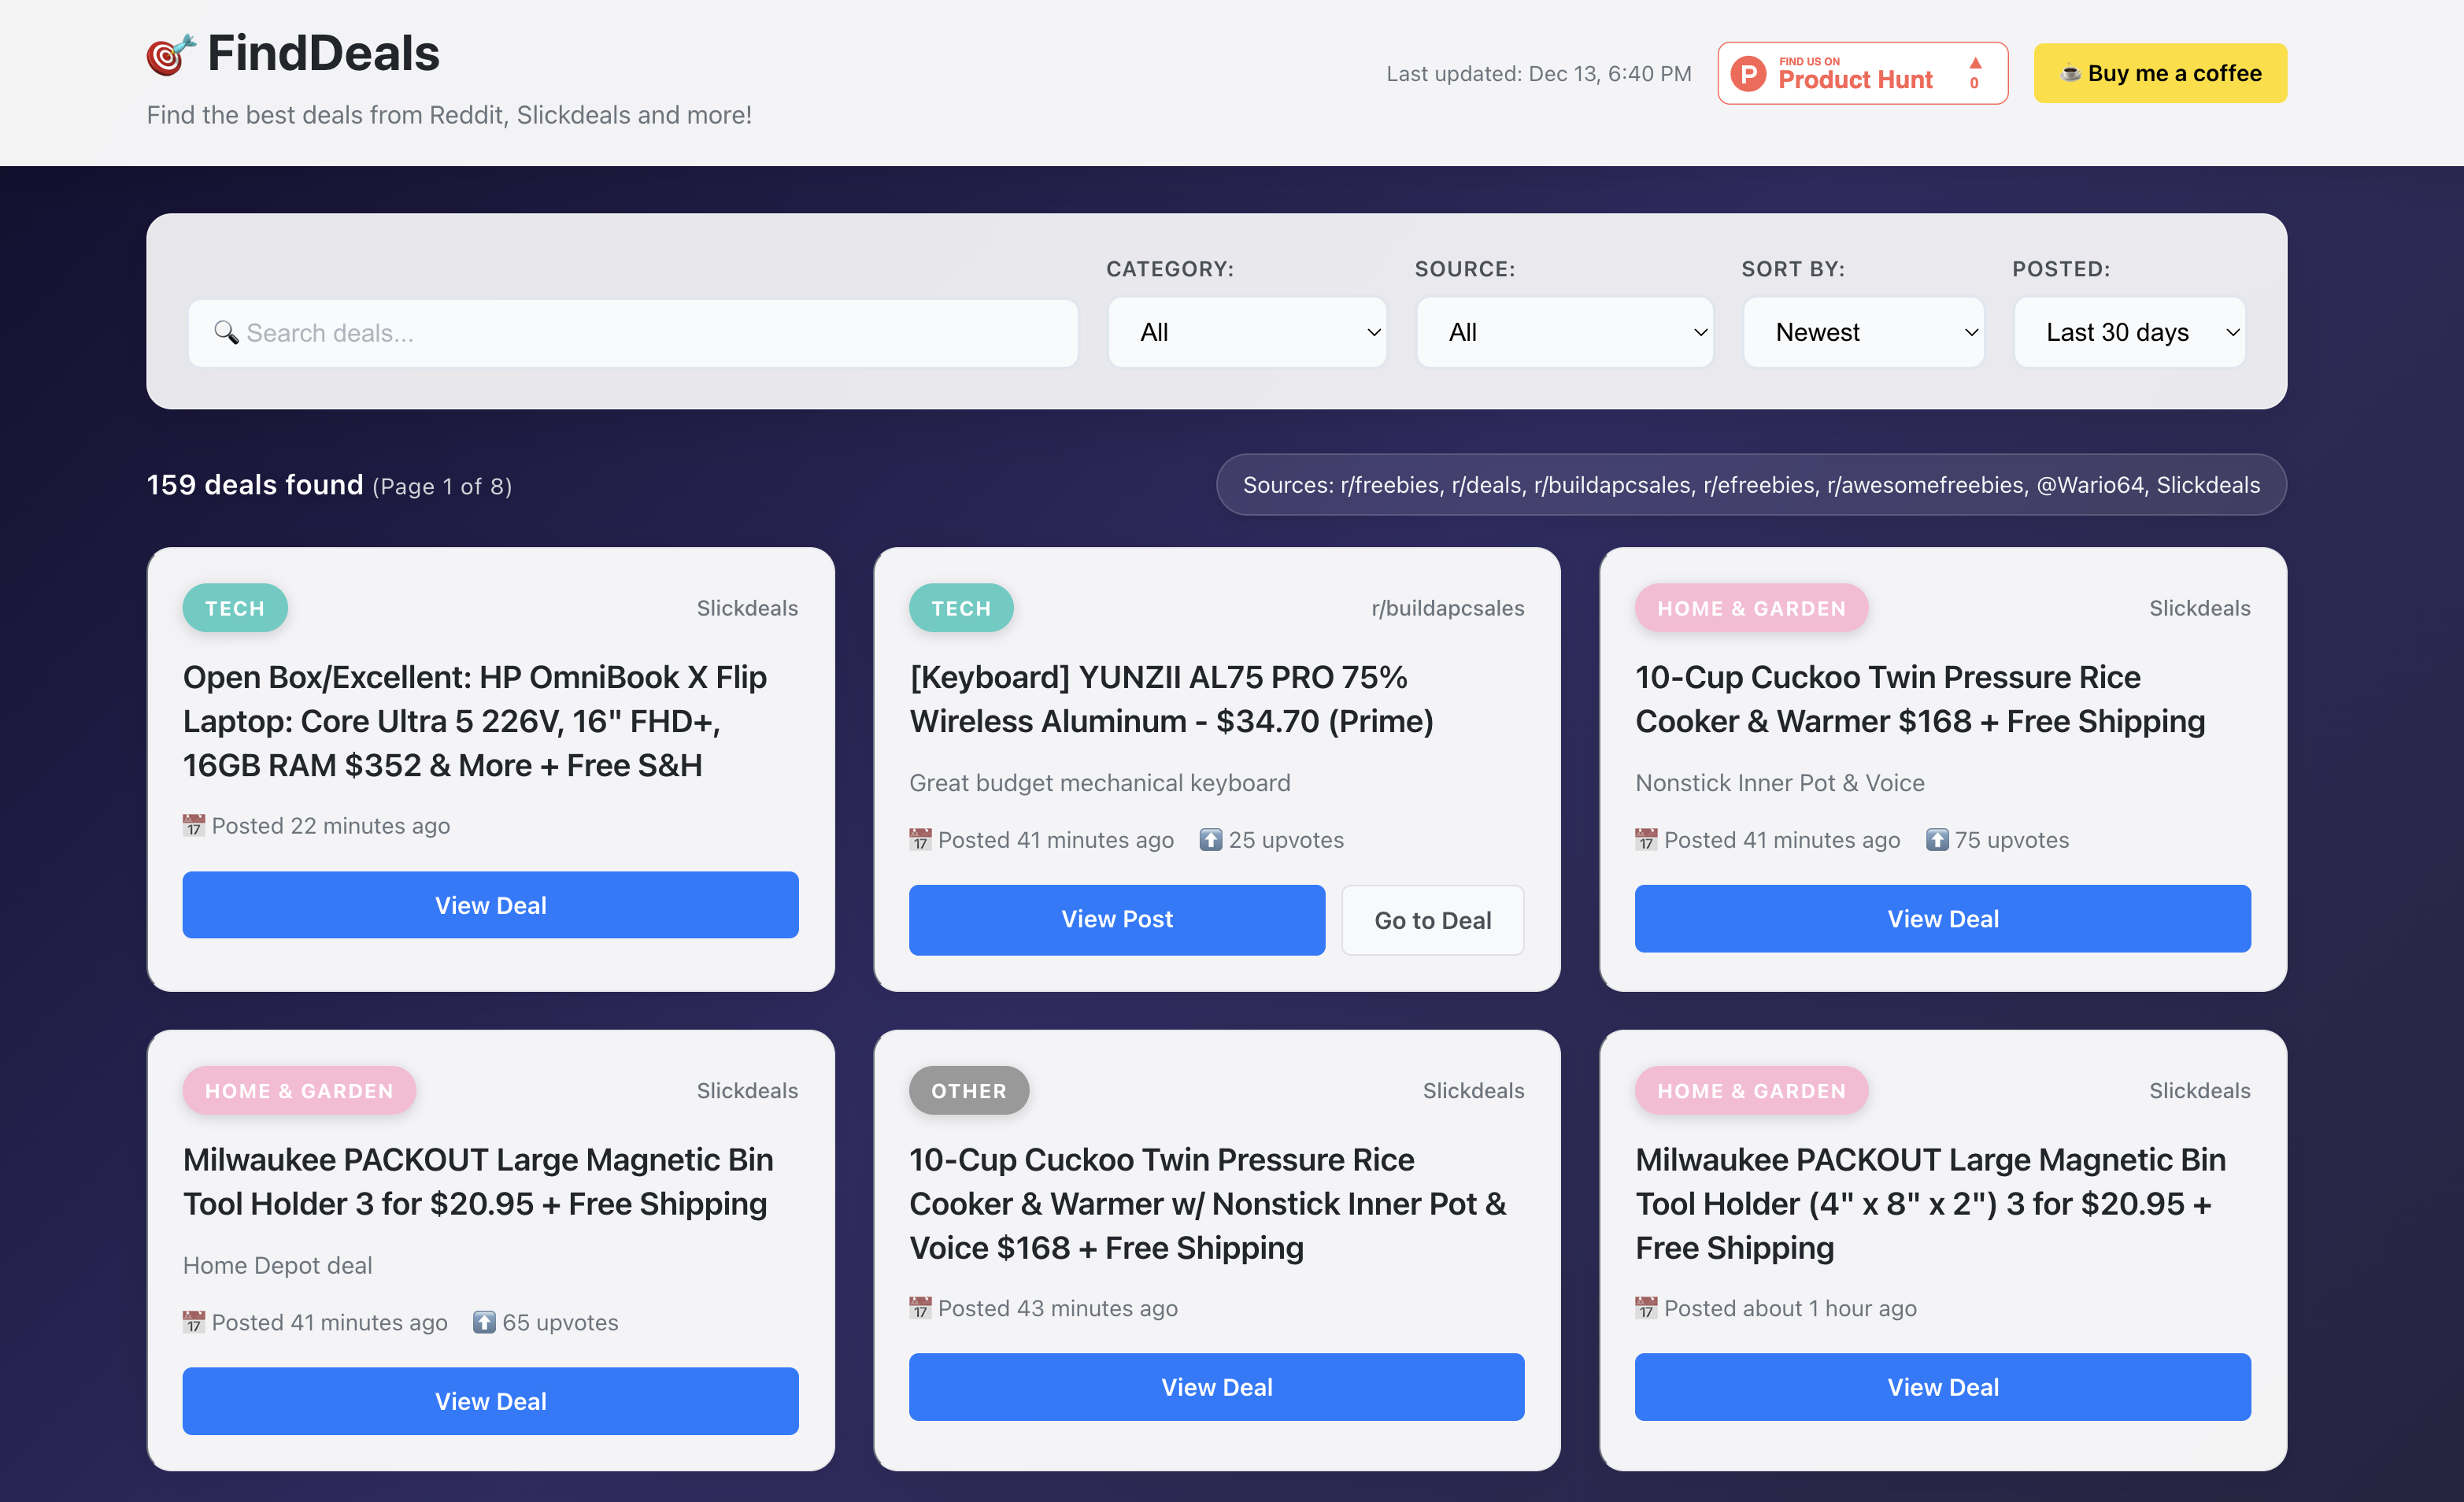Click the Product Hunt "P" icon
This screenshot has height=1502, width=2464.
click(x=1748, y=73)
